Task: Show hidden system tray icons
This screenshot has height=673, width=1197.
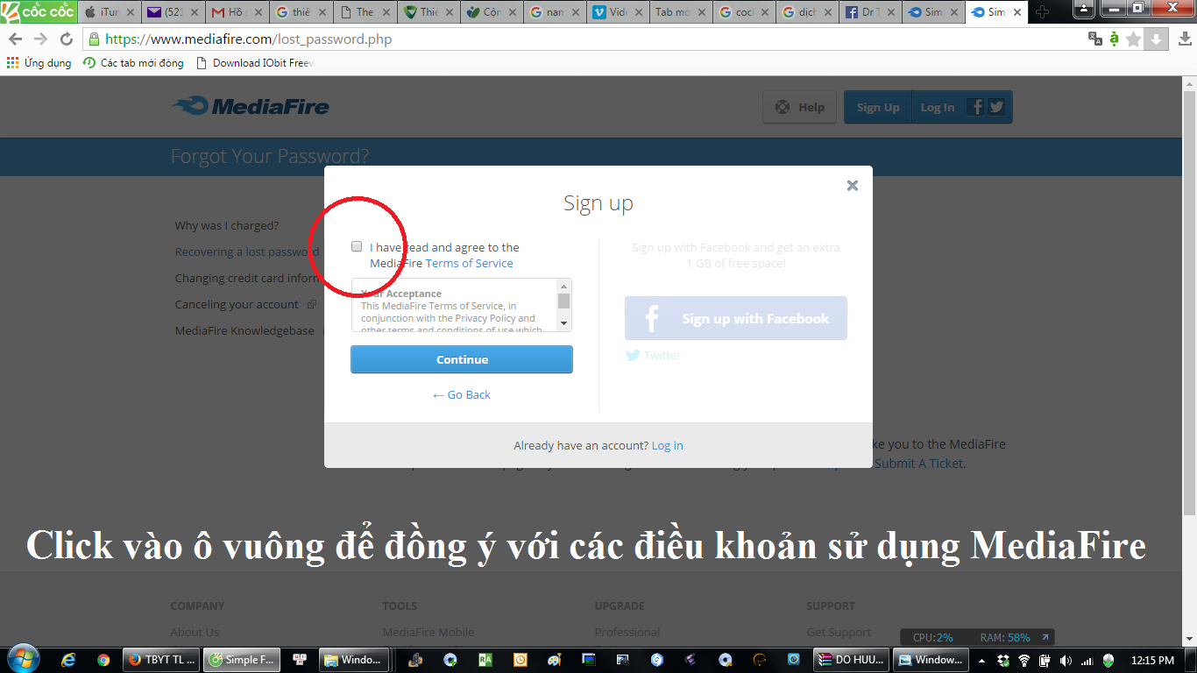Action: pos(981,660)
